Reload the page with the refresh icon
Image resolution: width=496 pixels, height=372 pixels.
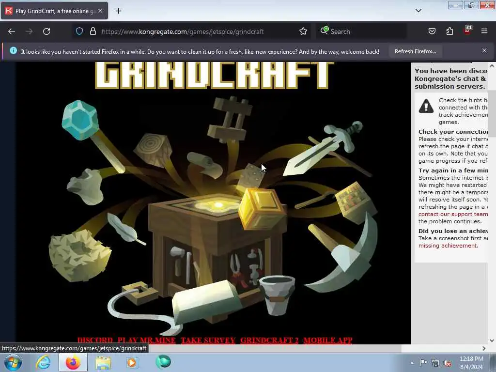[x=46, y=31]
